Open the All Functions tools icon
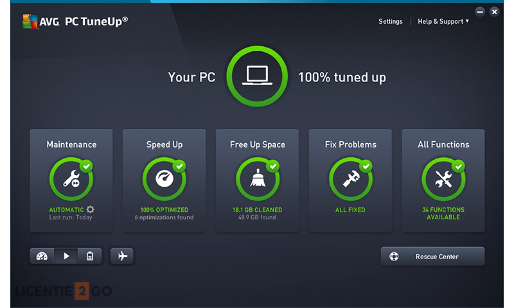514x308 pixels. (x=443, y=179)
